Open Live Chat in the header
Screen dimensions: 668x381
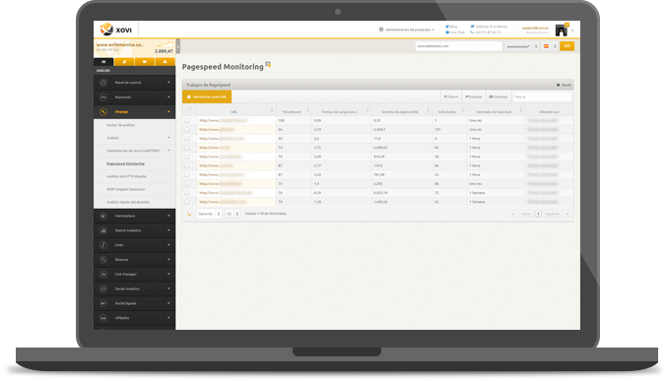455,32
